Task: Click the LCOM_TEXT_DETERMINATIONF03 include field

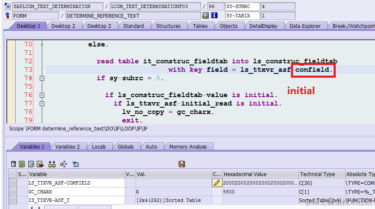Action: [x=155, y=6]
